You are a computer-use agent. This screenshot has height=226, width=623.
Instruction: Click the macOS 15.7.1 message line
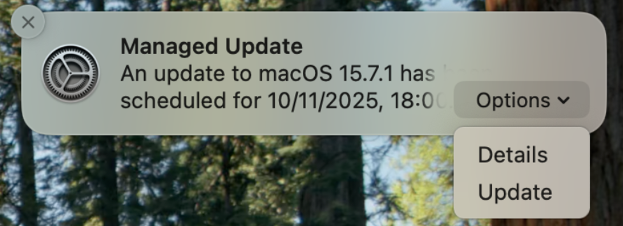pyautogui.click(x=277, y=73)
